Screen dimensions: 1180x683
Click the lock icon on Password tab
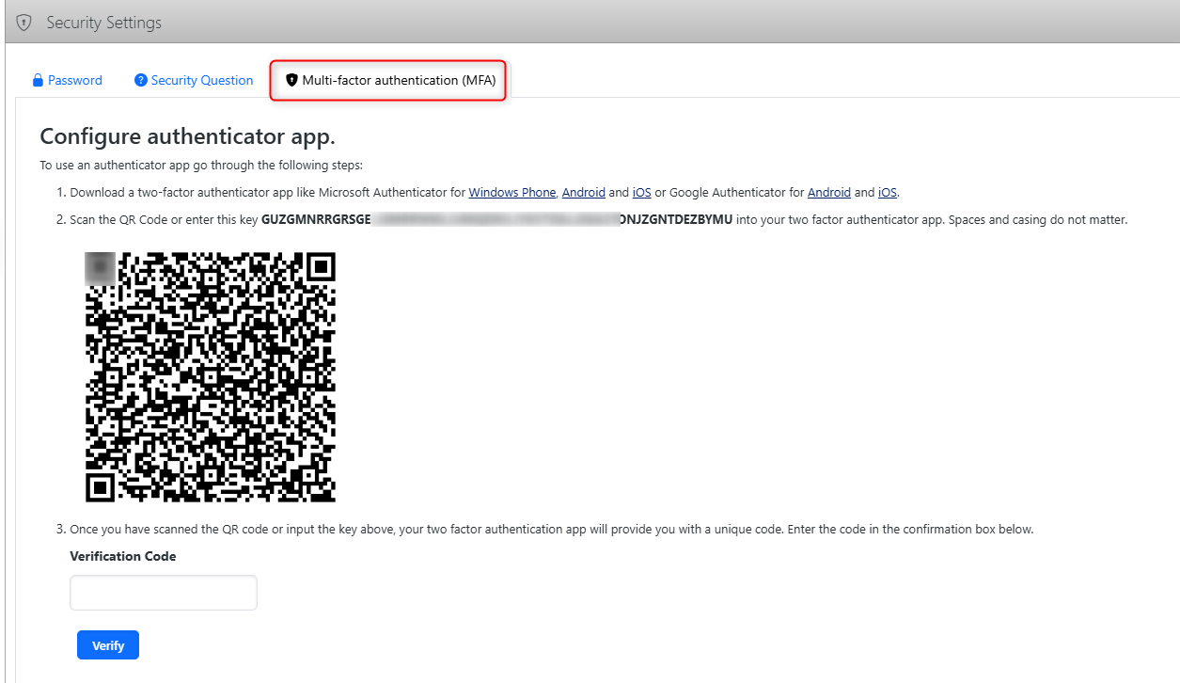[39, 81]
